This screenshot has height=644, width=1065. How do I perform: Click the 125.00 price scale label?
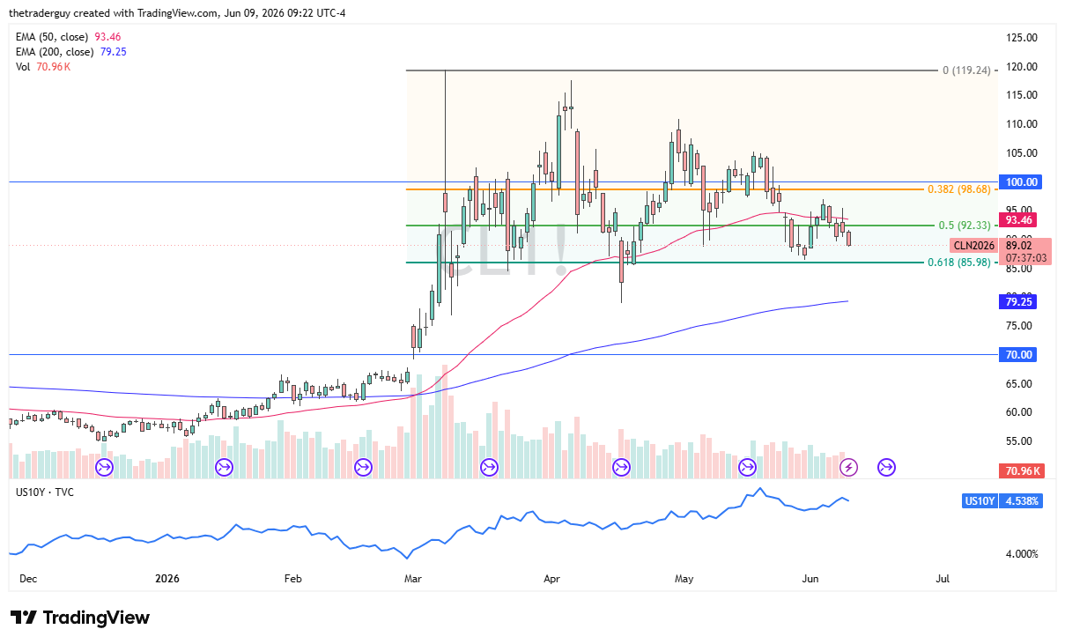tap(1022, 38)
